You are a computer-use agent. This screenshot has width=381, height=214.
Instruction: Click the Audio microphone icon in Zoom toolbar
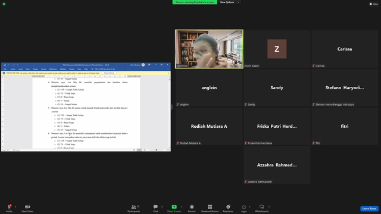point(9,207)
